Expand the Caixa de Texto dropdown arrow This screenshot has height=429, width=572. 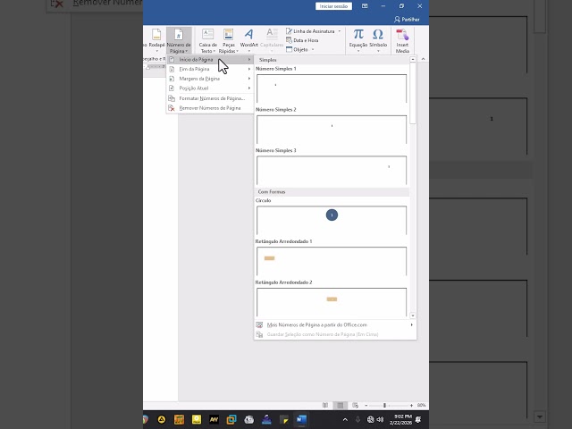coord(214,51)
